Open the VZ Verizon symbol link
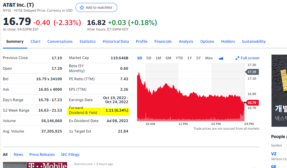This screenshot has height=168, width=287. point(274,154)
